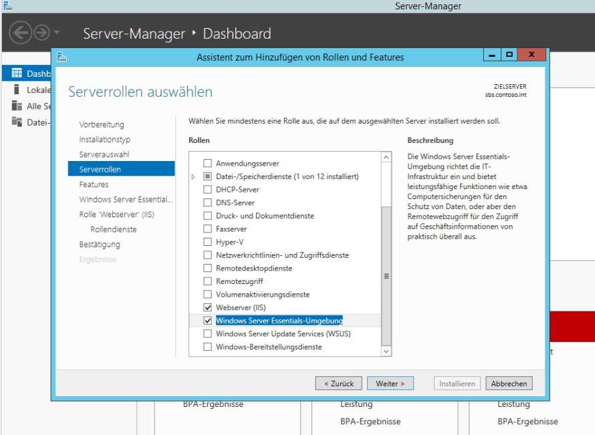The width and height of the screenshot is (595, 435).
Task: Enable the DHCP-Server role checkbox
Action: (207, 190)
